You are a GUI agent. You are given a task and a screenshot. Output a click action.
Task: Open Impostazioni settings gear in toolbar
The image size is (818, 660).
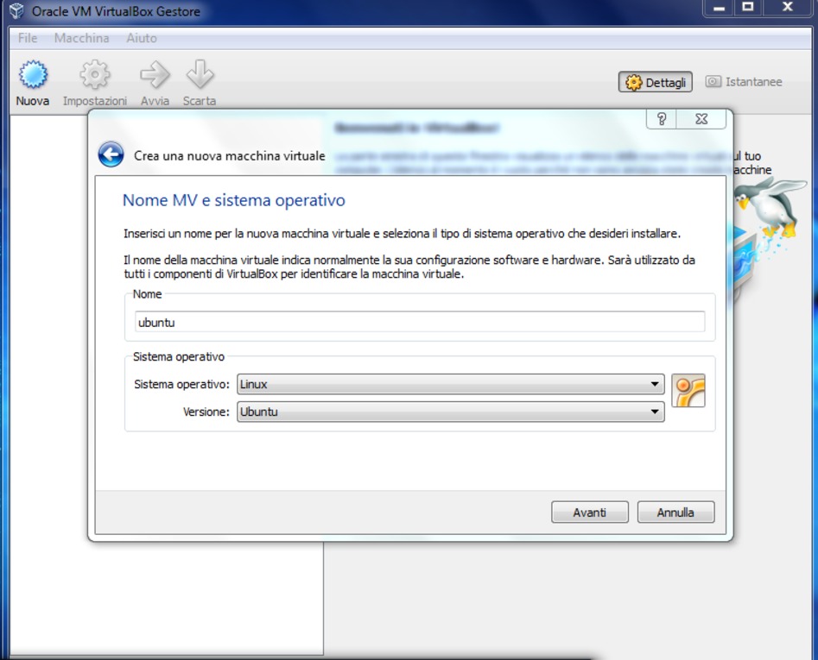point(94,74)
